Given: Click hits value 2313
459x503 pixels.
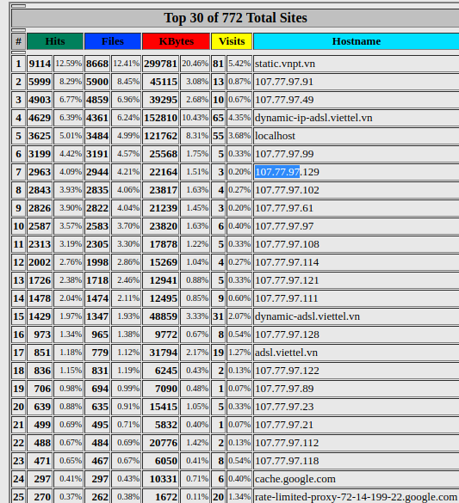Looking at the screenshot, I should [x=40, y=244].
